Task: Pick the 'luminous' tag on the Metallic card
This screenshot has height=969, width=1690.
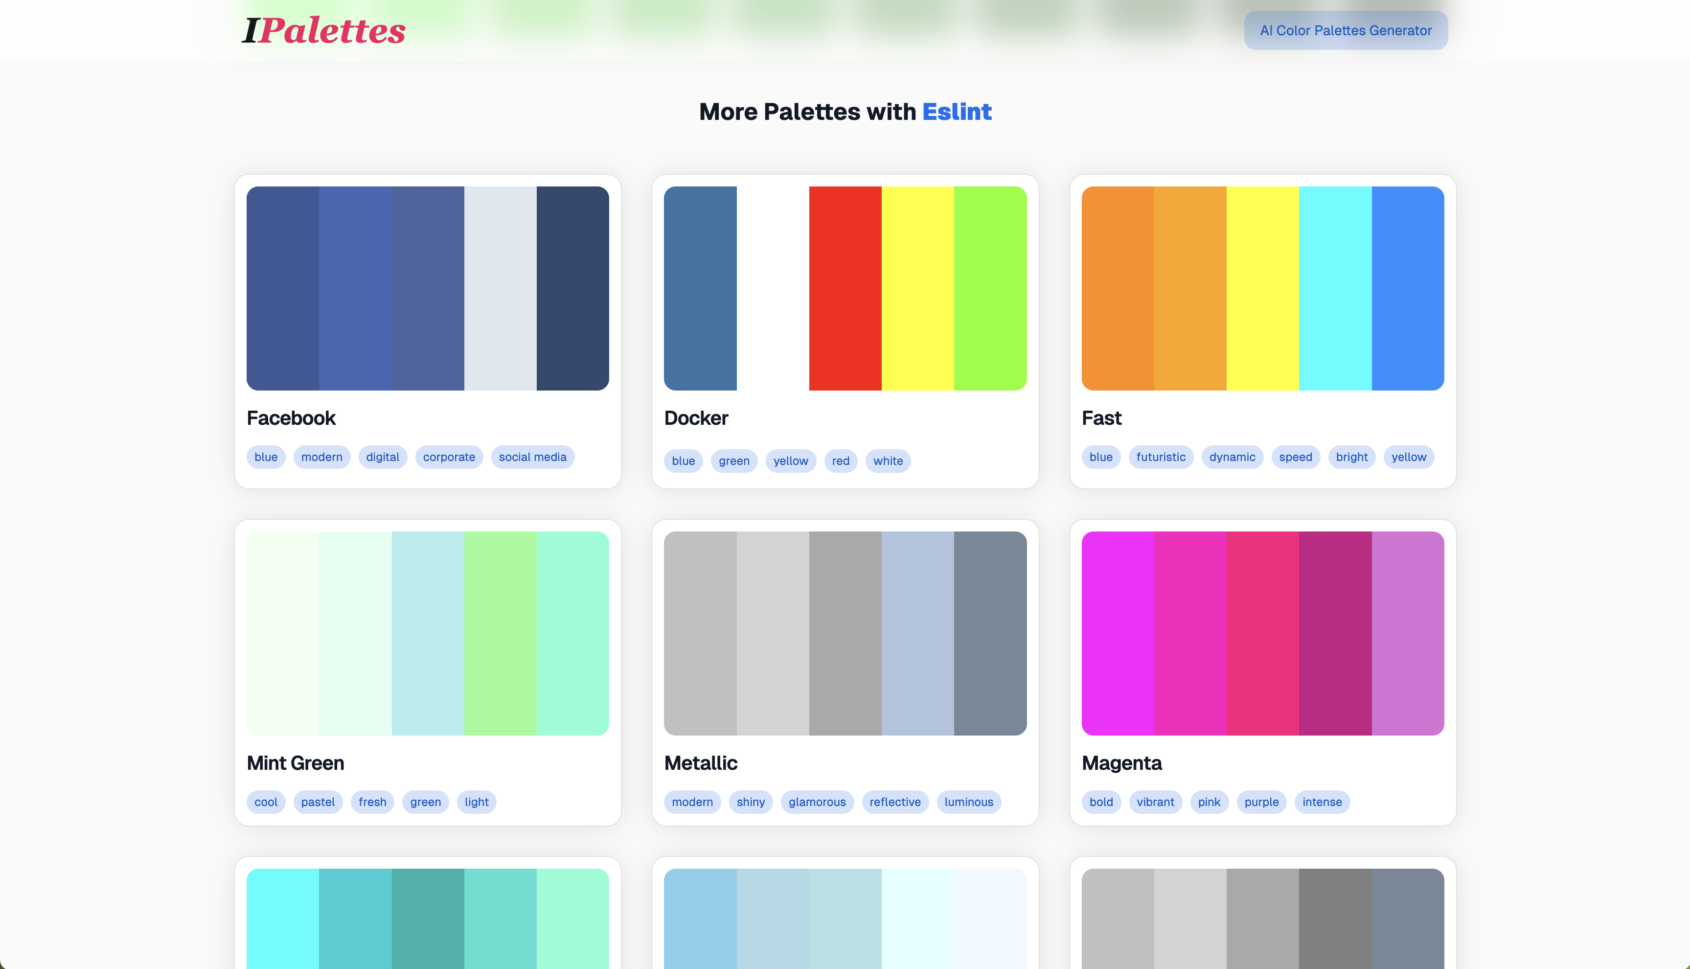Action: click(x=968, y=802)
